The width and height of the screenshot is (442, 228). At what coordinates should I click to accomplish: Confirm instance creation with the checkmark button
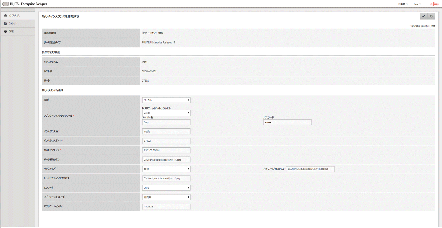(423, 16)
